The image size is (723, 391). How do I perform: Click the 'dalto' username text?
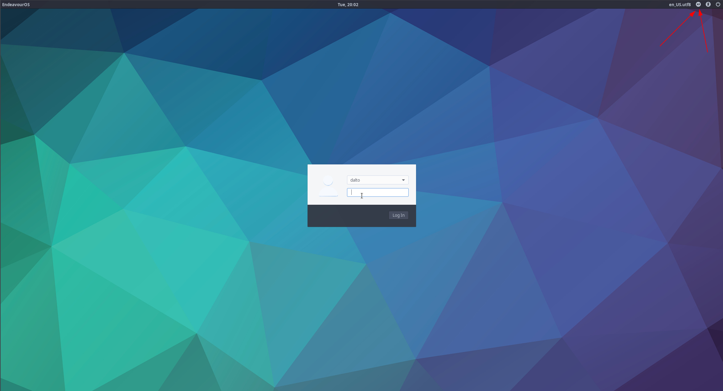pos(355,180)
